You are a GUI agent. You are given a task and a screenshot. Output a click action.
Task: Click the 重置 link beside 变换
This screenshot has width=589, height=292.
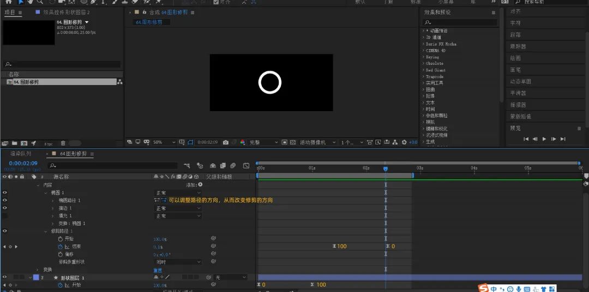pyautogui.click(x=158, y=270)
